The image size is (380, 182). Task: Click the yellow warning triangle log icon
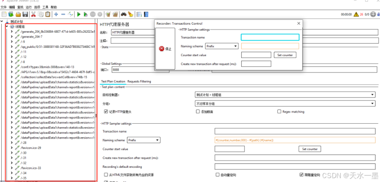(x=356, y=15)
